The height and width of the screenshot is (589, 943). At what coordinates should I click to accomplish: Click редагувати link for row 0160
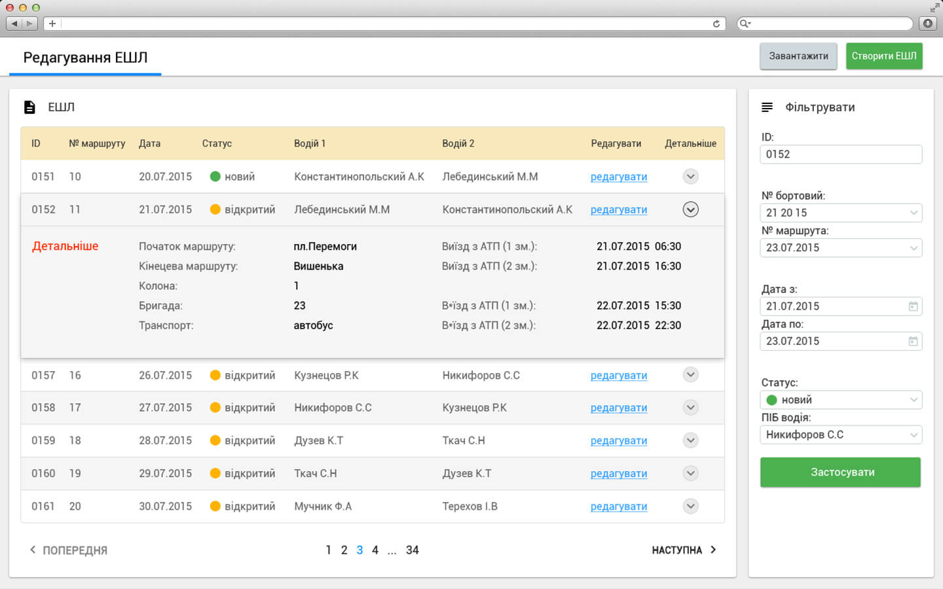click(x=619, y=473)
